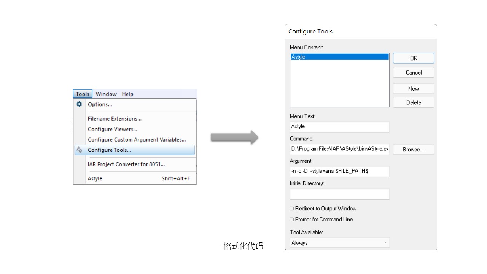This screenshot has height=274, width=487.
Task: Choose Filename Extensions... menu entry
Action: (115, 119)
